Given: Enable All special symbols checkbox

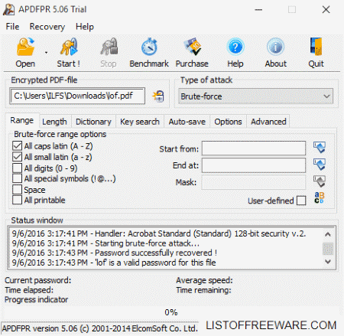Looking at the screenshot, I should click(x=17, y=178).
